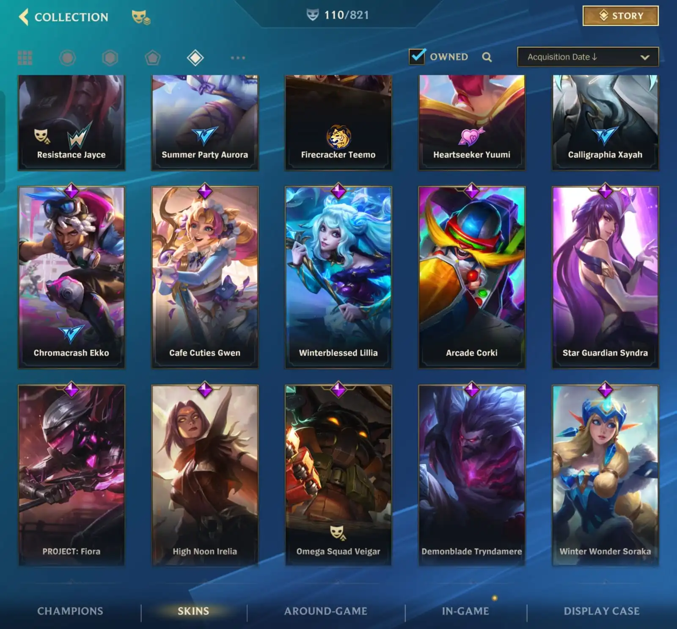Open the Display Case section
The height and width of the screenshot is (629, 677).
pos(602,611)
